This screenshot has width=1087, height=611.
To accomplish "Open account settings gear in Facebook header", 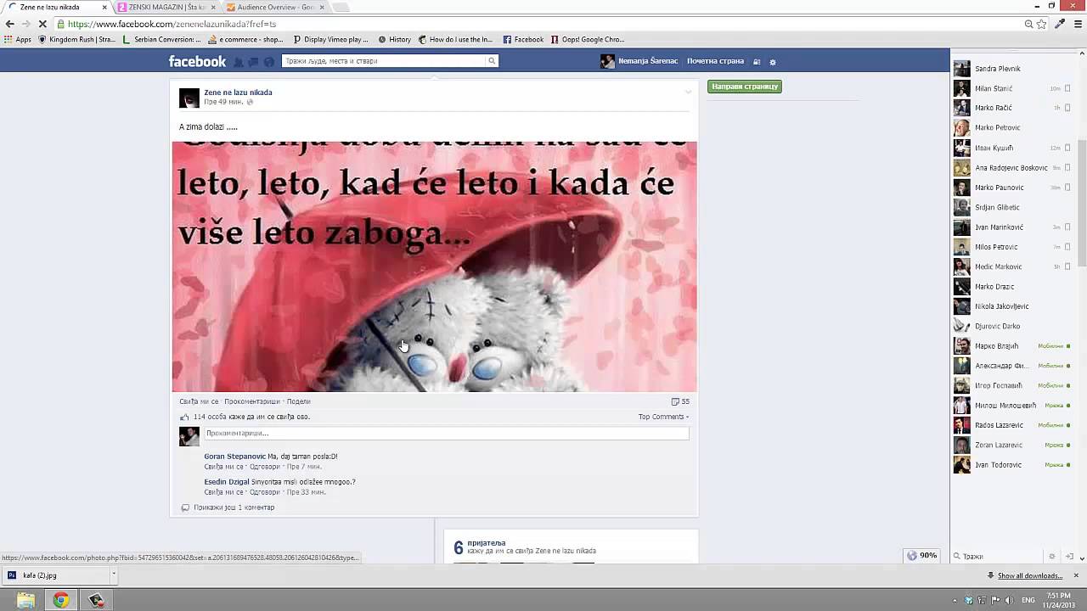I will tap(773, 62).
